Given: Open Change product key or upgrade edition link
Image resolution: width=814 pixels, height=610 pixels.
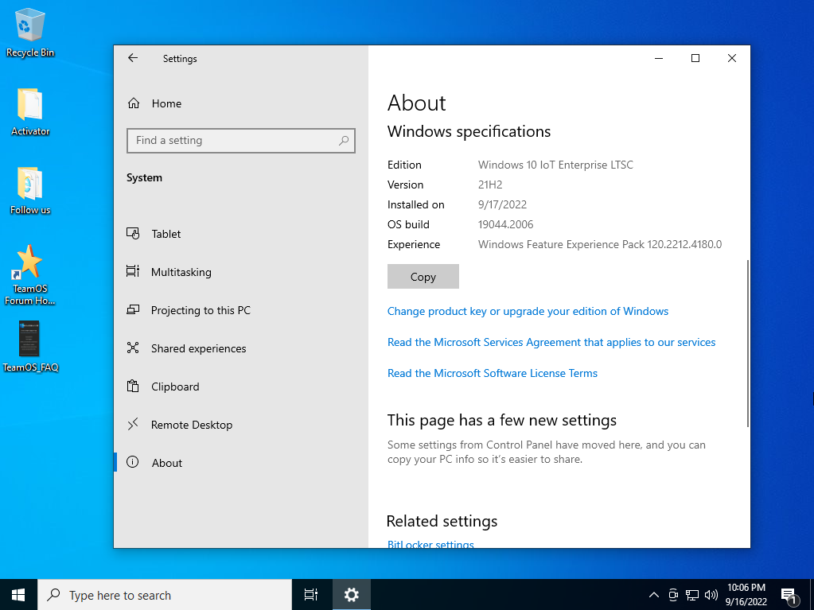Looking at the screenshot, I should [528, 311].
